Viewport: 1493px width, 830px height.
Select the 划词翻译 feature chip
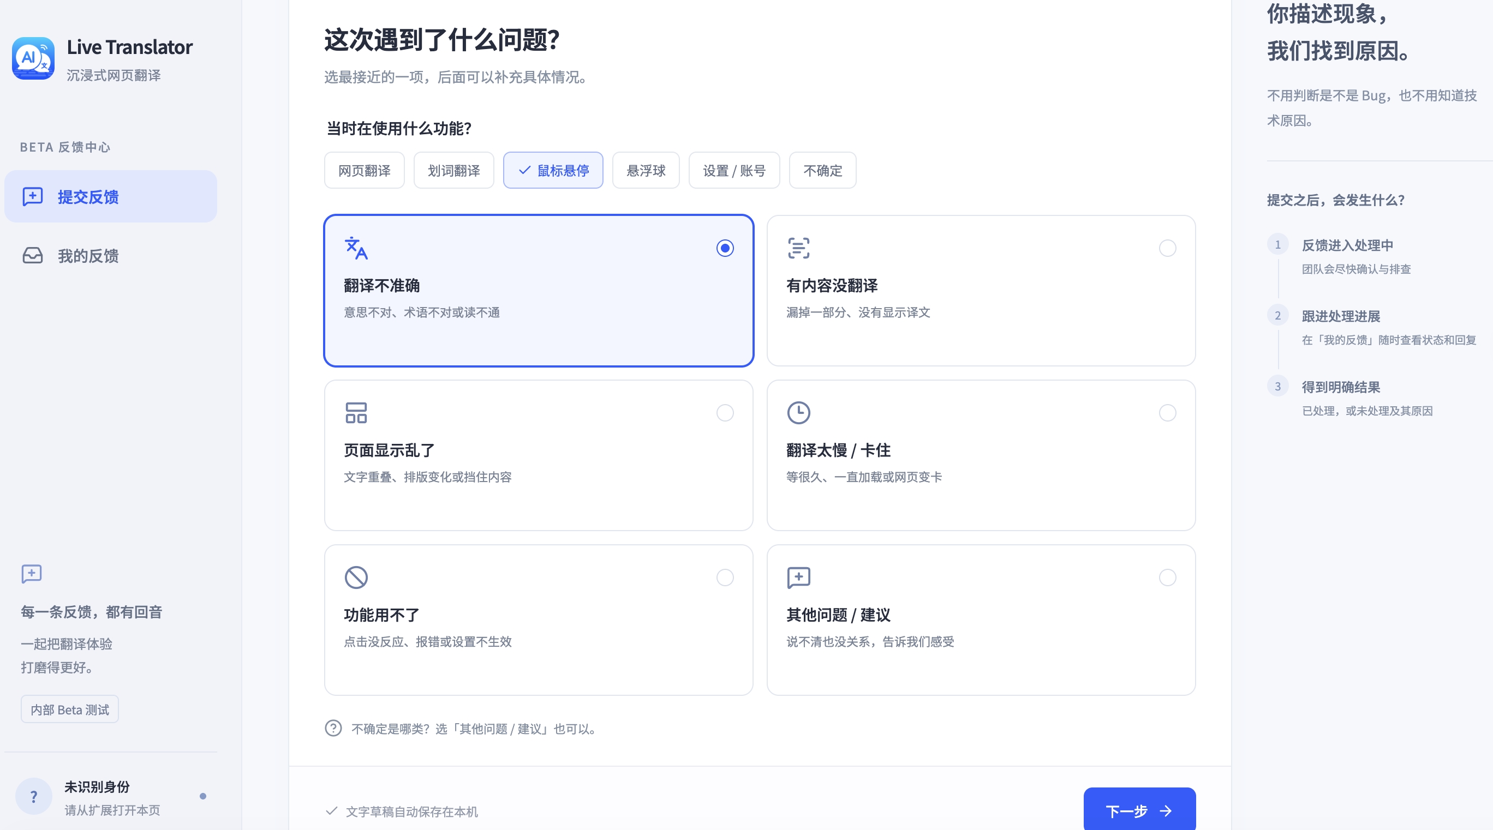point(453,170)
